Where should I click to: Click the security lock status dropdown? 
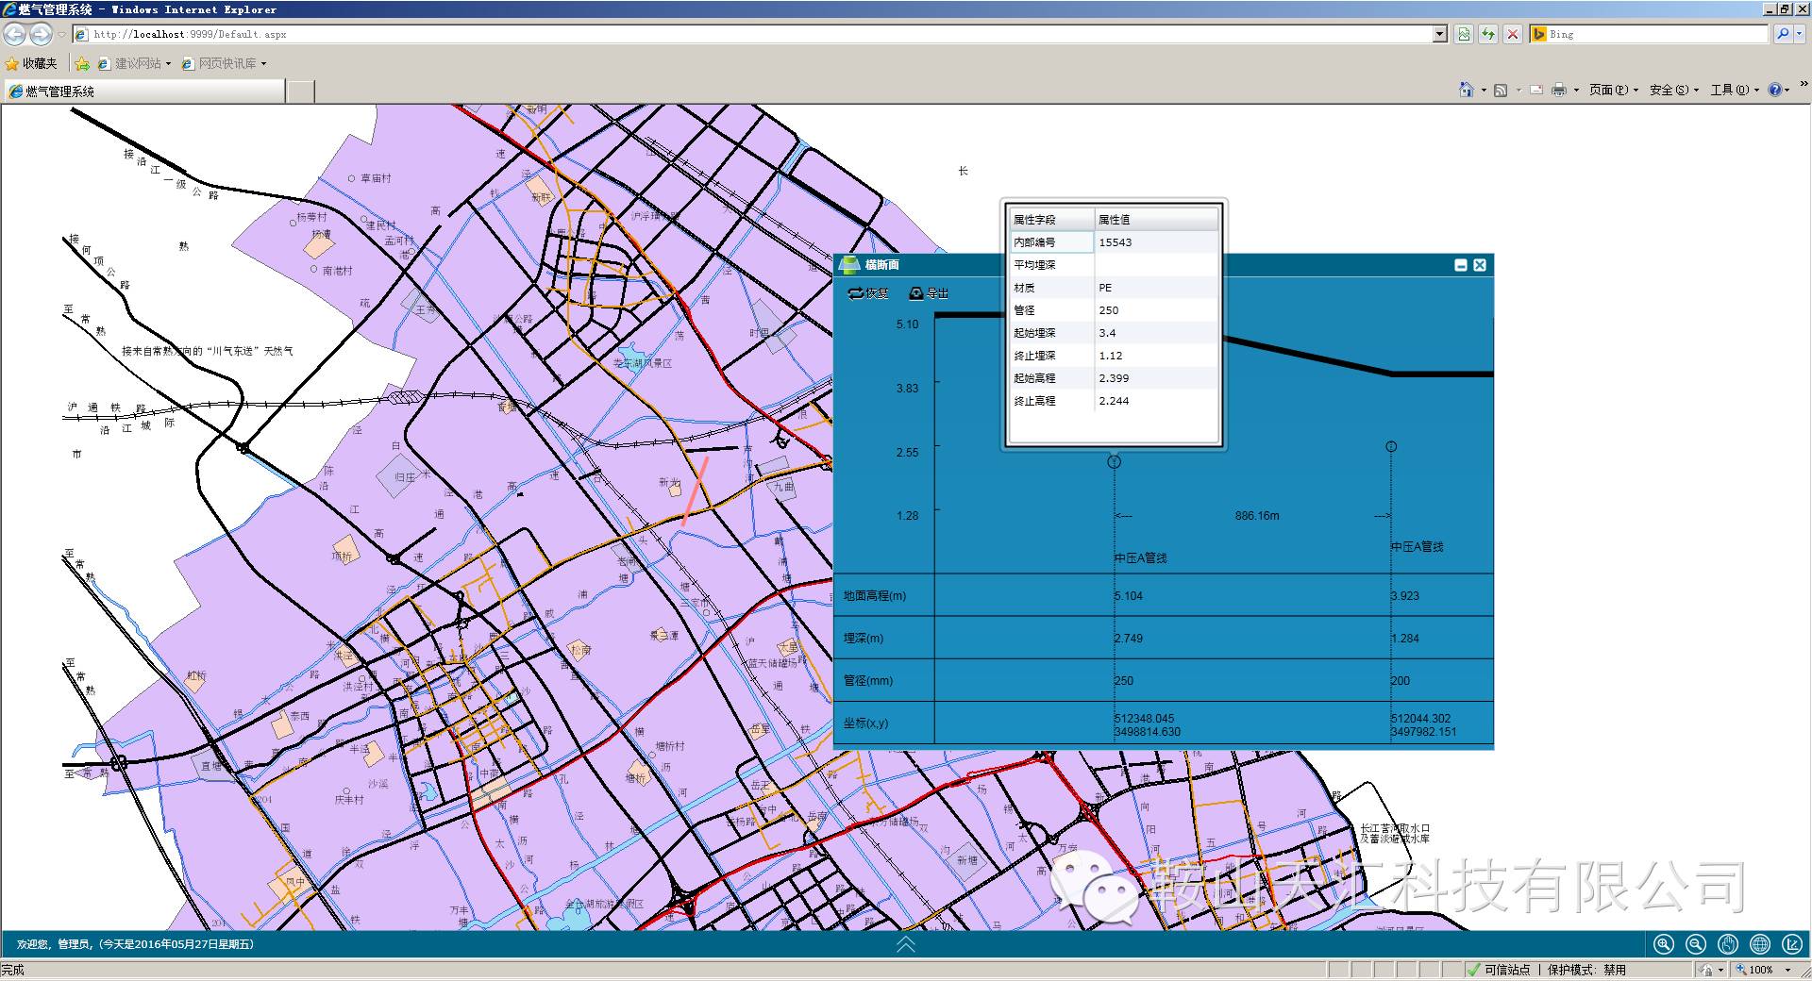(x=1712, y=970)
